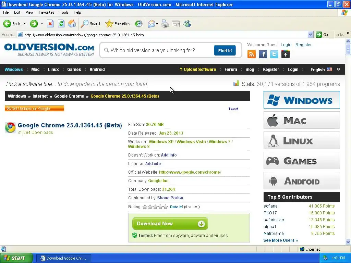
Task: Open Forward button history dropdown arrow
Action: pos(42,24)
